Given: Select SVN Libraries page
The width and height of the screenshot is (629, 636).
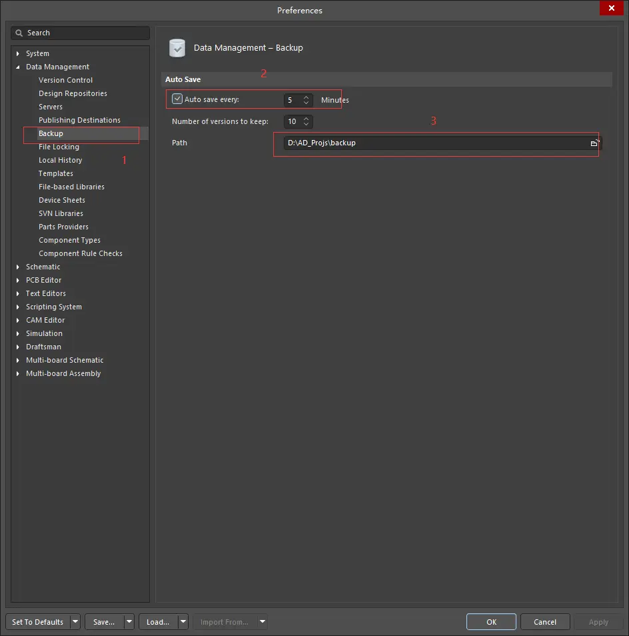Looking at the screenshot, I should coord(61,214).
